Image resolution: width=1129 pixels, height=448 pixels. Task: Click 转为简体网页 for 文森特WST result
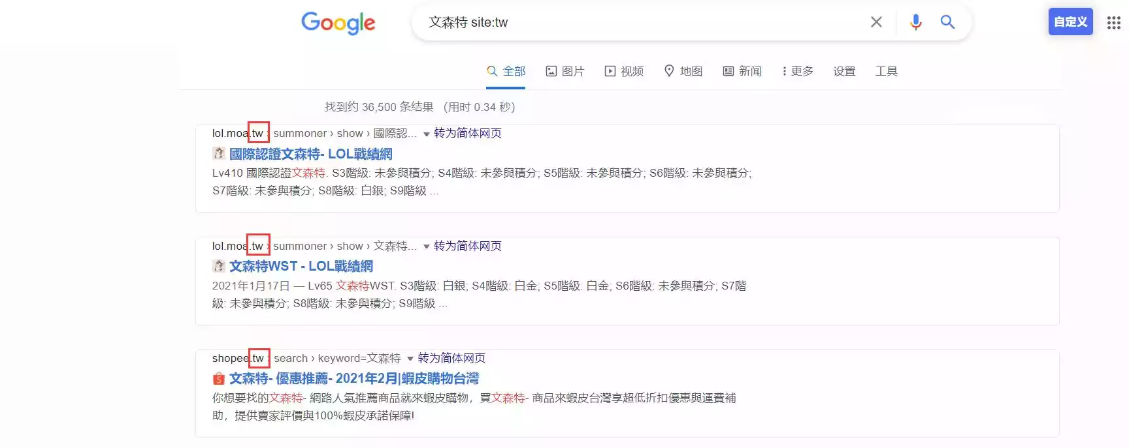coord(468,246)
